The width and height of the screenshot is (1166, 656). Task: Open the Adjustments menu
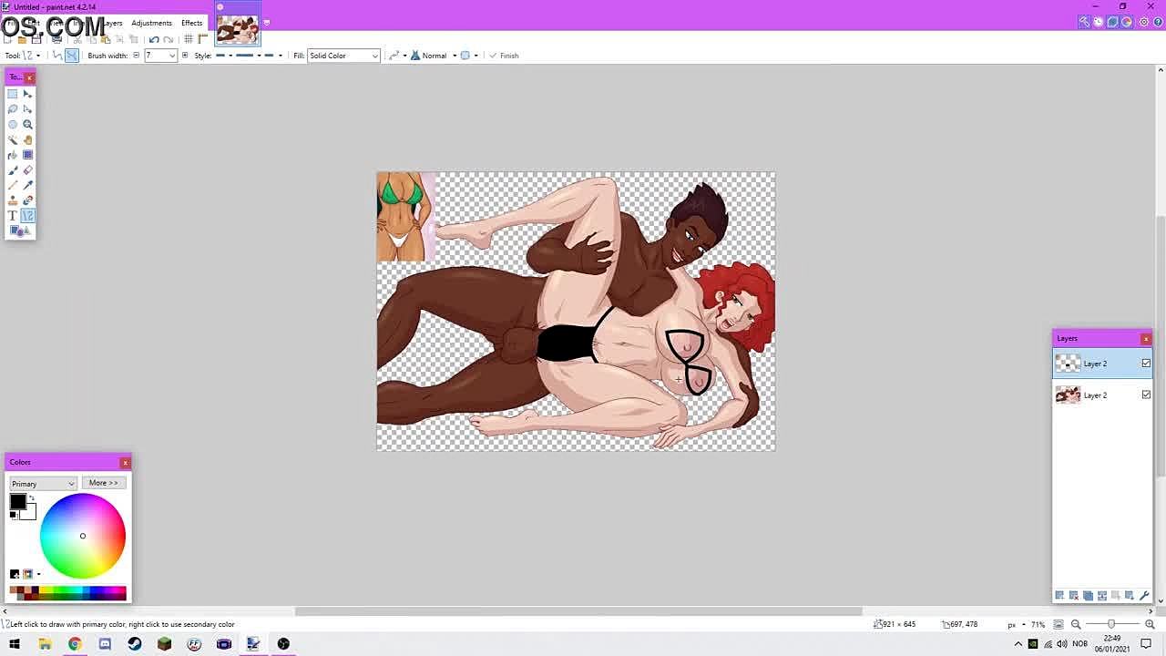[151, 23]
